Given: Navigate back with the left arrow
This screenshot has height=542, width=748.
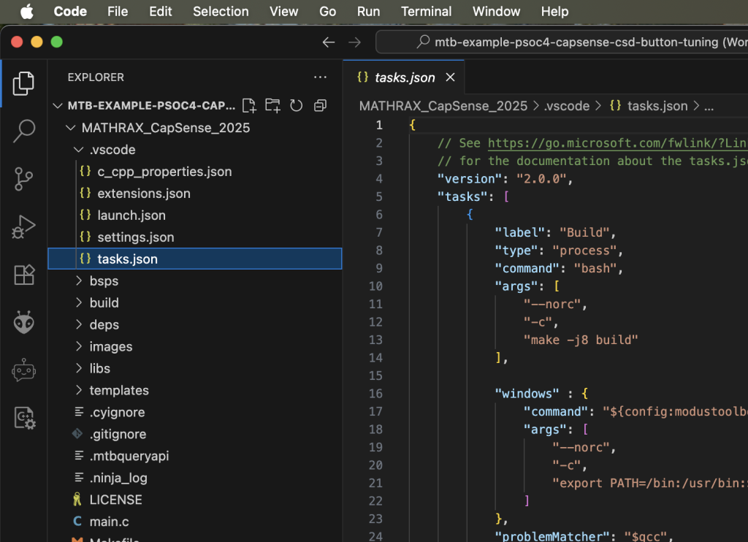Looking at the screenshot, I should [328, 42].
